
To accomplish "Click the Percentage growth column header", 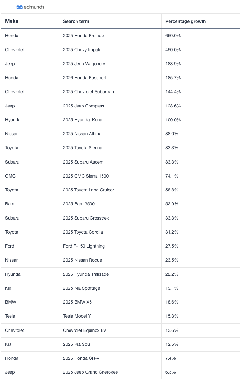I will (185, 21).
